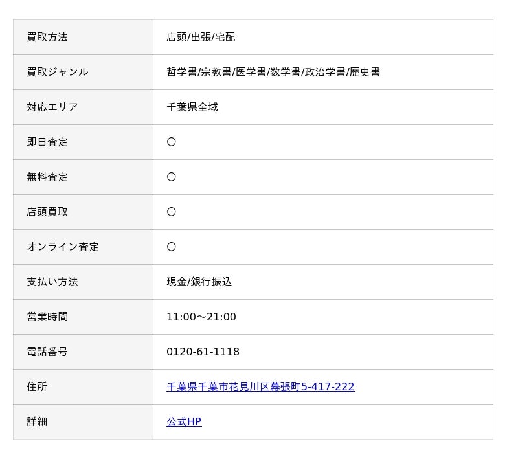Click the 千葉県千葉市花見川区幕張町5-417-222 address link
Viewport: 518px width, 459px height.
click(260, 387)
